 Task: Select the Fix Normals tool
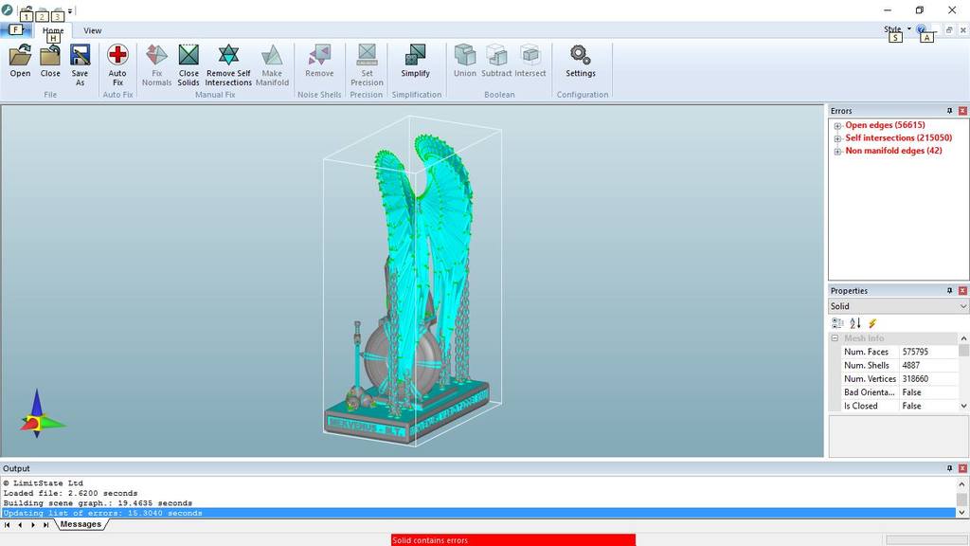point(156,65)
